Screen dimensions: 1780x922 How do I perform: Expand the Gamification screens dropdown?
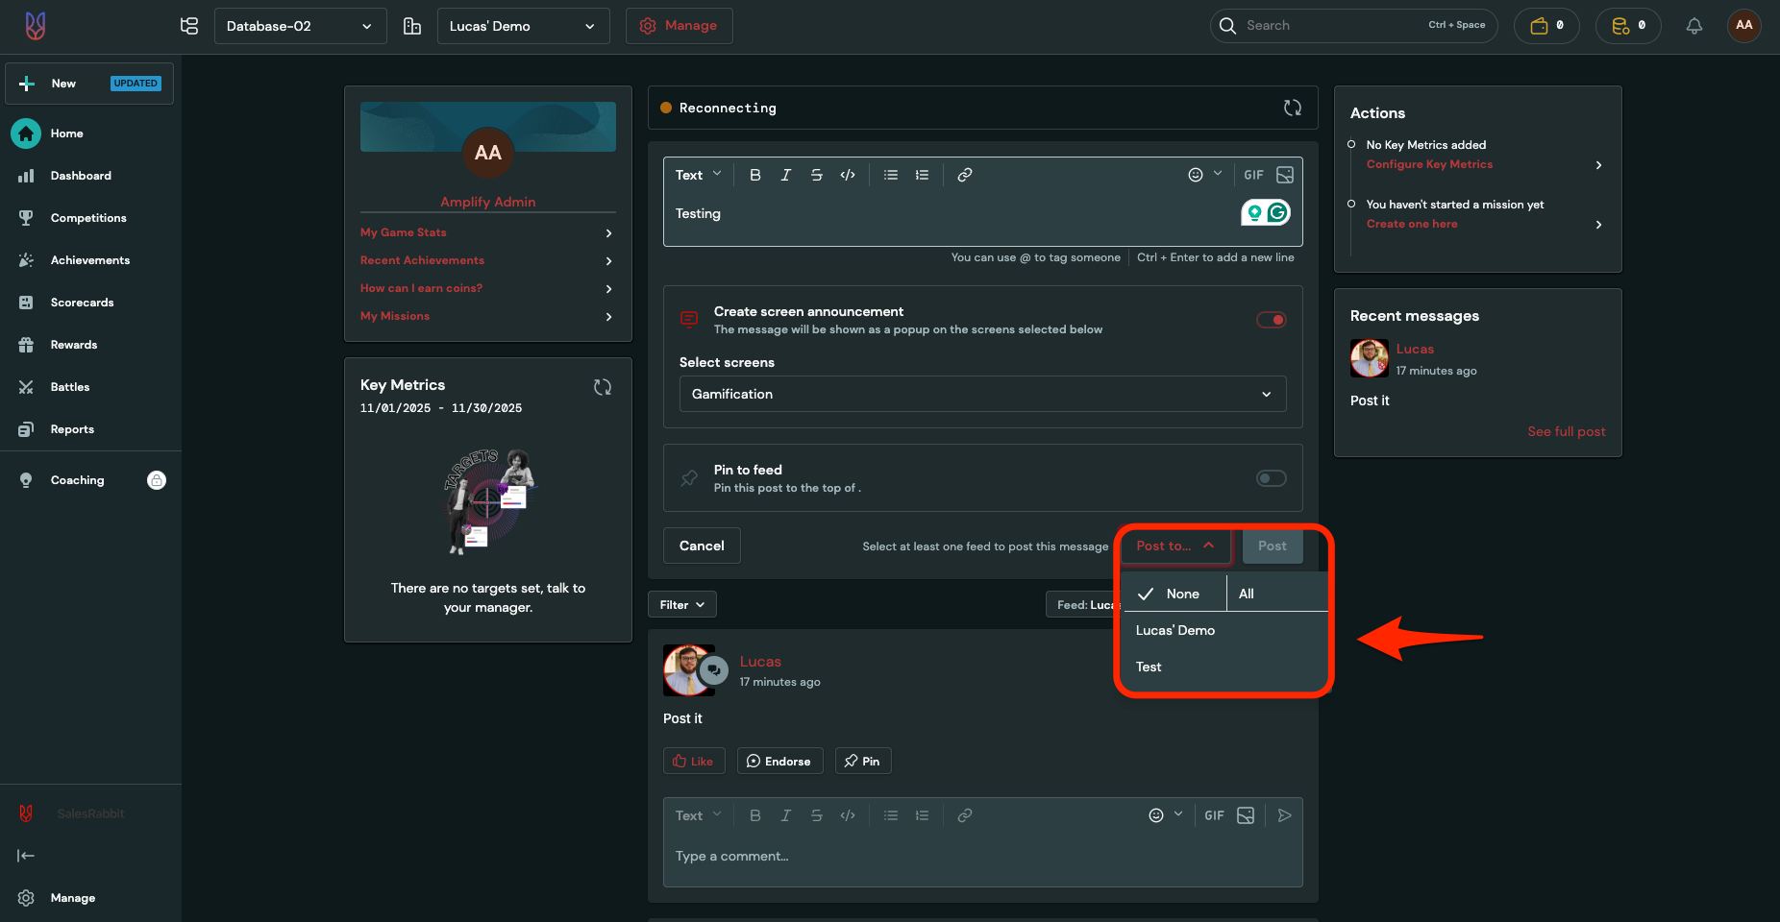[x=981, y=394]
